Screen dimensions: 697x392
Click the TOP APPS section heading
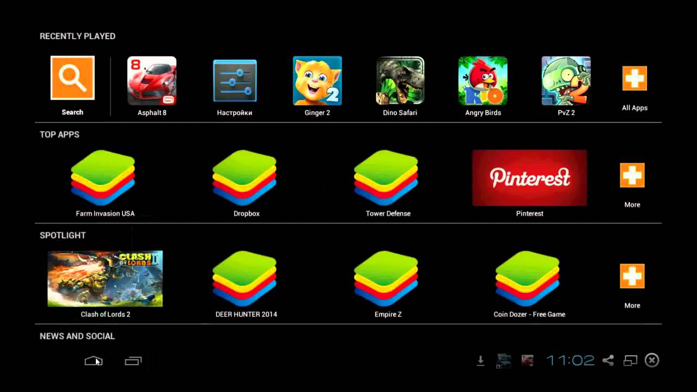[x=59, y=134]
